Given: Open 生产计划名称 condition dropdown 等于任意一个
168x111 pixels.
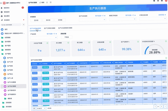Looking at the screenshot, I should [100, 16].
